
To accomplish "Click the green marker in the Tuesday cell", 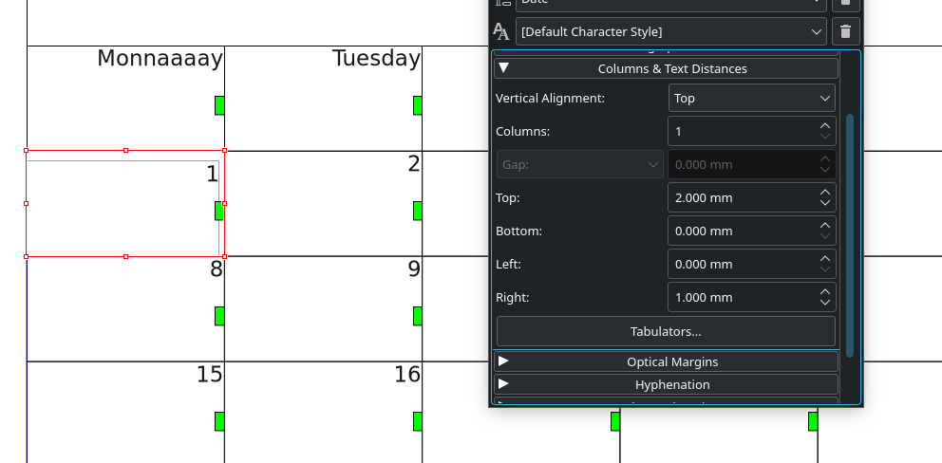I will 418,105.
